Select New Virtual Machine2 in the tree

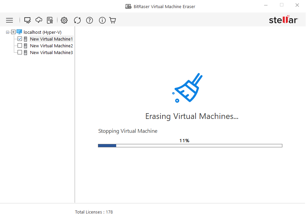(51, 46)
